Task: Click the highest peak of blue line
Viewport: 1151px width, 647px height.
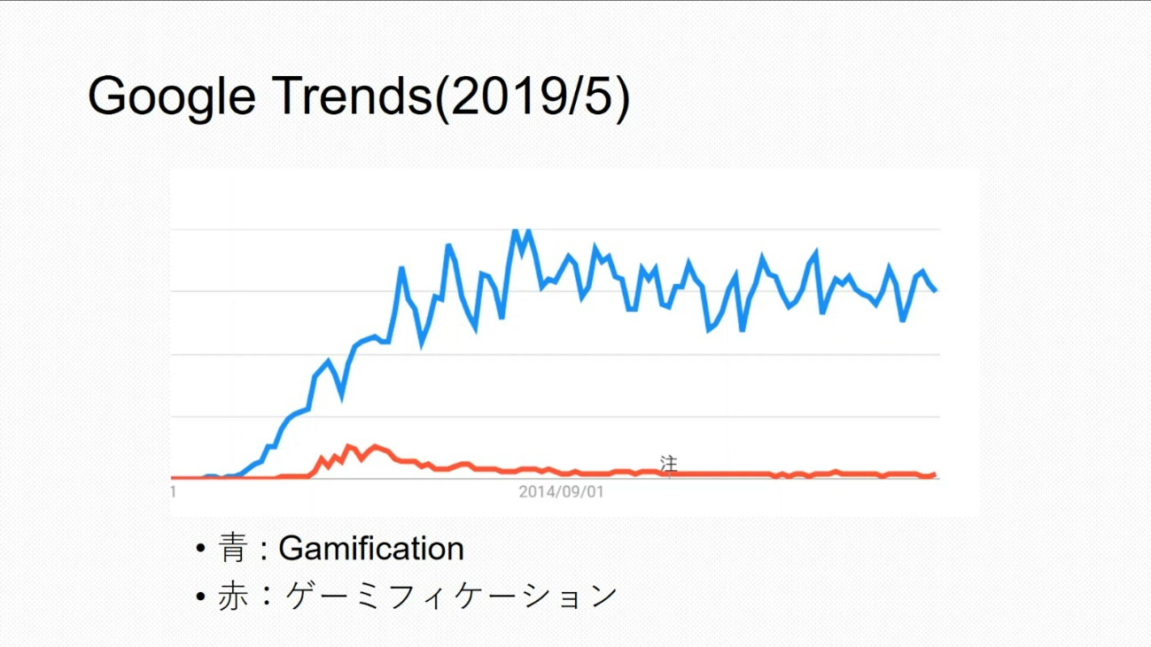Action: [515, 232]
